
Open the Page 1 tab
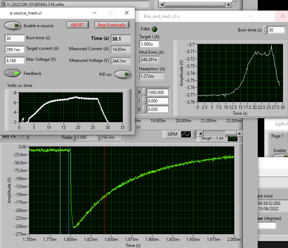tap(277, 136)
